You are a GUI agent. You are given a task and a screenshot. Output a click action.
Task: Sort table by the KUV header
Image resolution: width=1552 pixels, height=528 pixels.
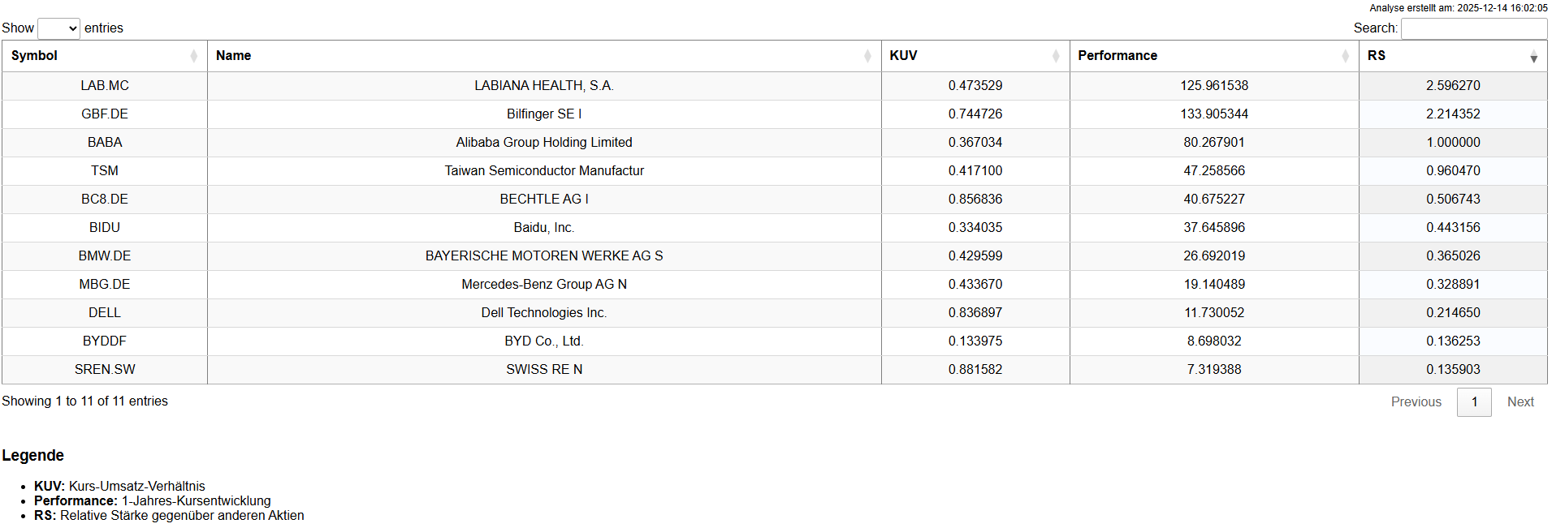(903, 56)
